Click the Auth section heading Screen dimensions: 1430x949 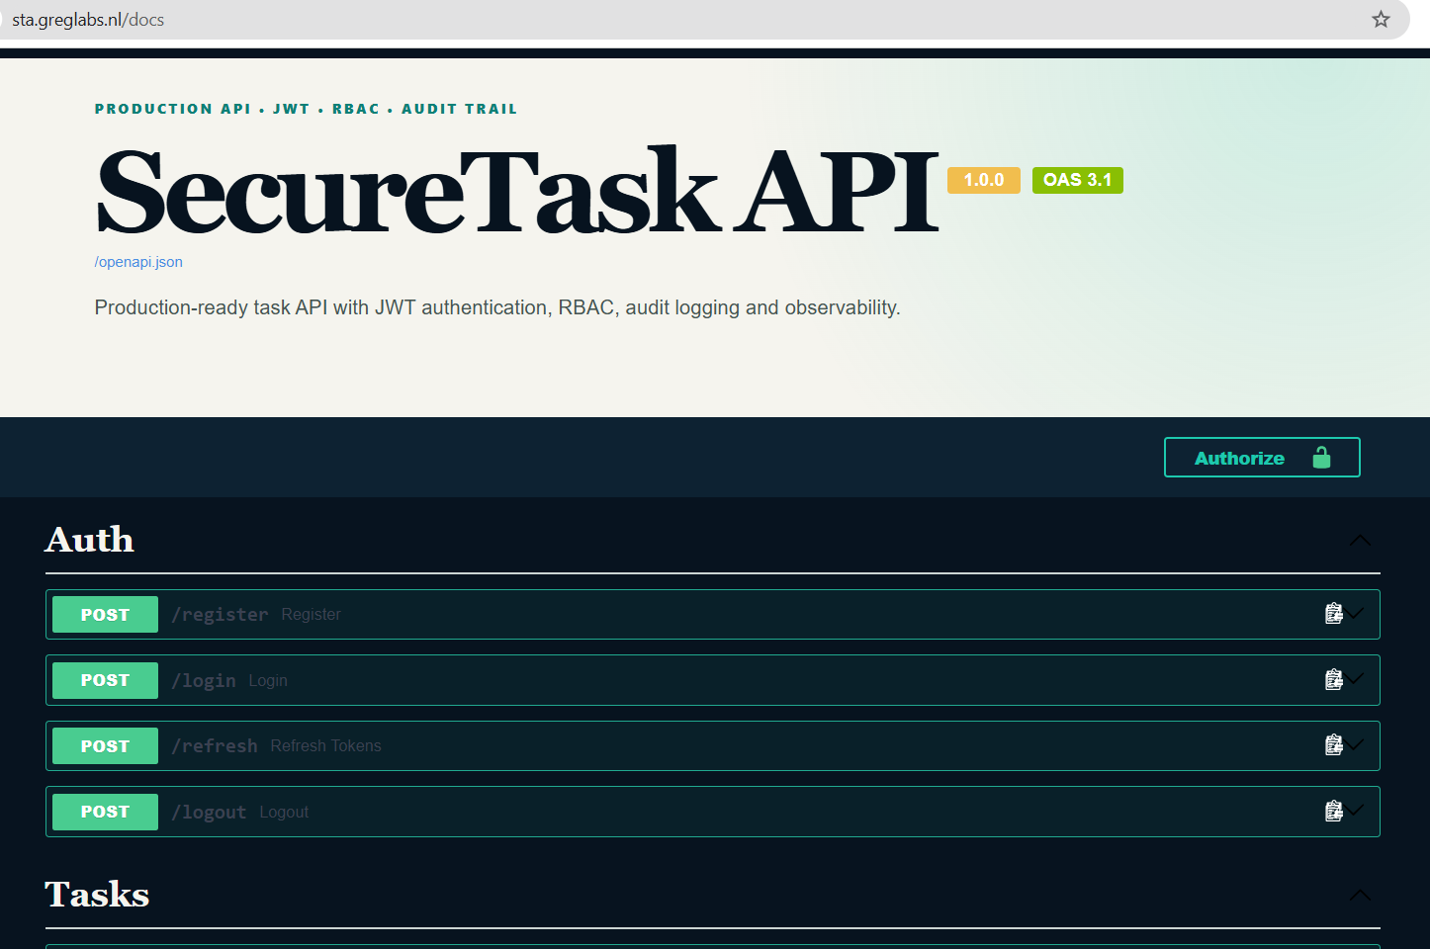pos(89,540)
